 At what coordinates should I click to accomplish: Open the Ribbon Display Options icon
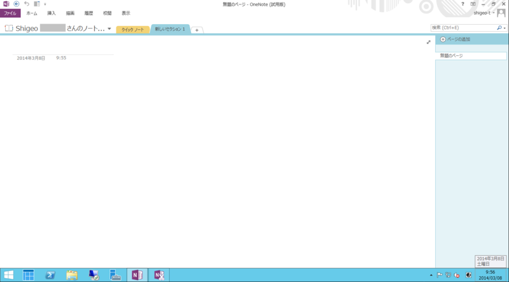[473, 4]
